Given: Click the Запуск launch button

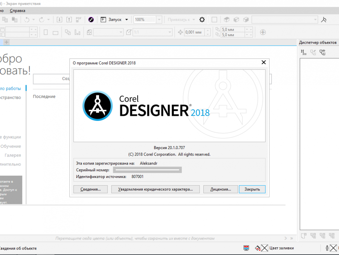Looking at the screenshot, I should coord(111,20).
